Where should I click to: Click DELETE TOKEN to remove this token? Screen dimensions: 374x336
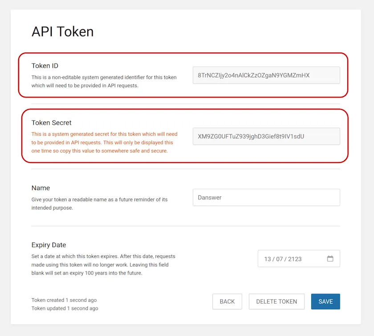pyautogui.click(x=276, y=301)
